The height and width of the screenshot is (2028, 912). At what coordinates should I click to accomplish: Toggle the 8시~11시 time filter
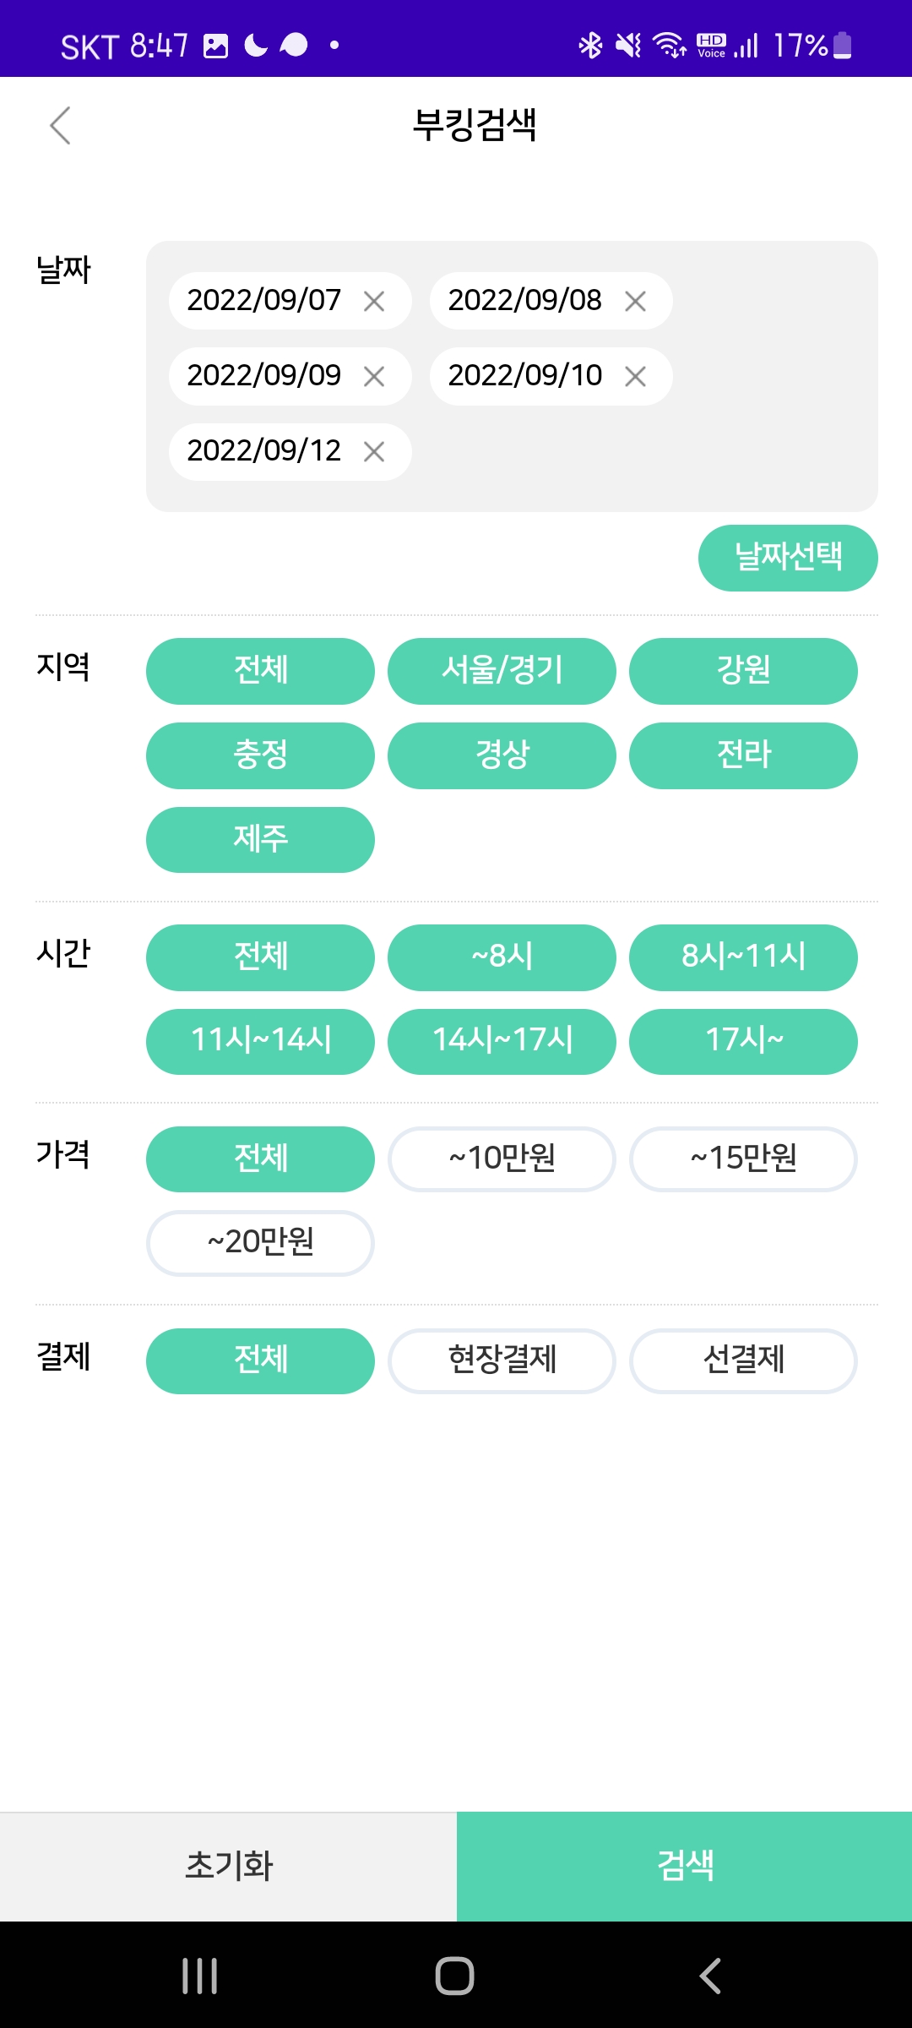coord(743,957)
